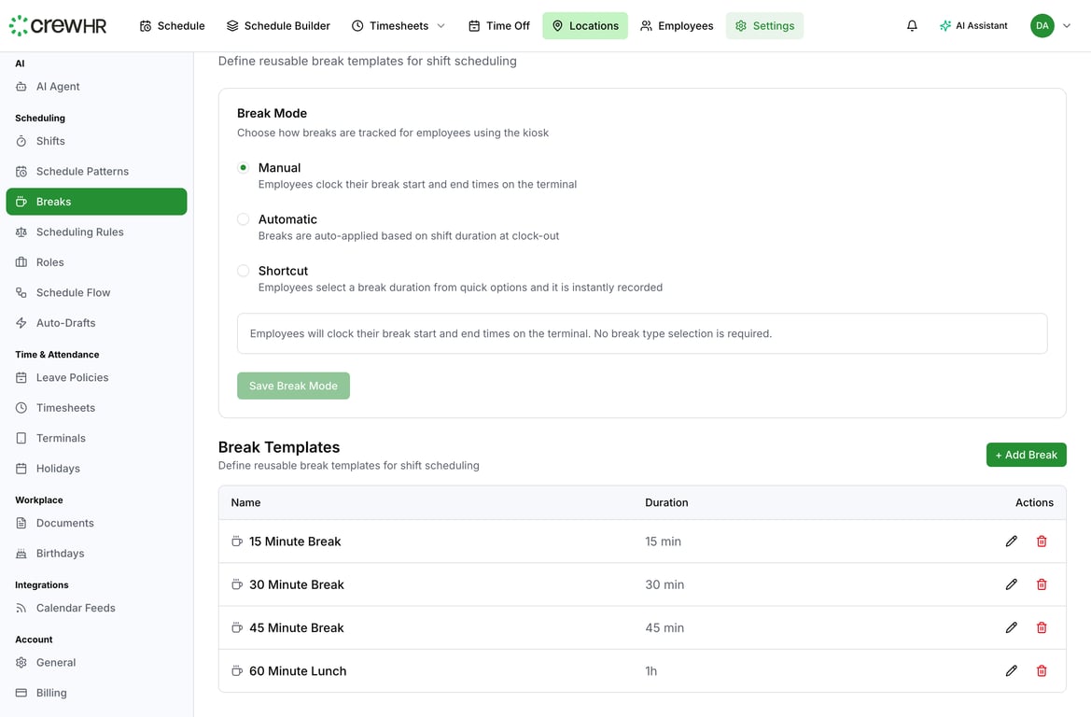Go to the Locations tab
The image size is (1091, 717).
click(x=585, y=25)
